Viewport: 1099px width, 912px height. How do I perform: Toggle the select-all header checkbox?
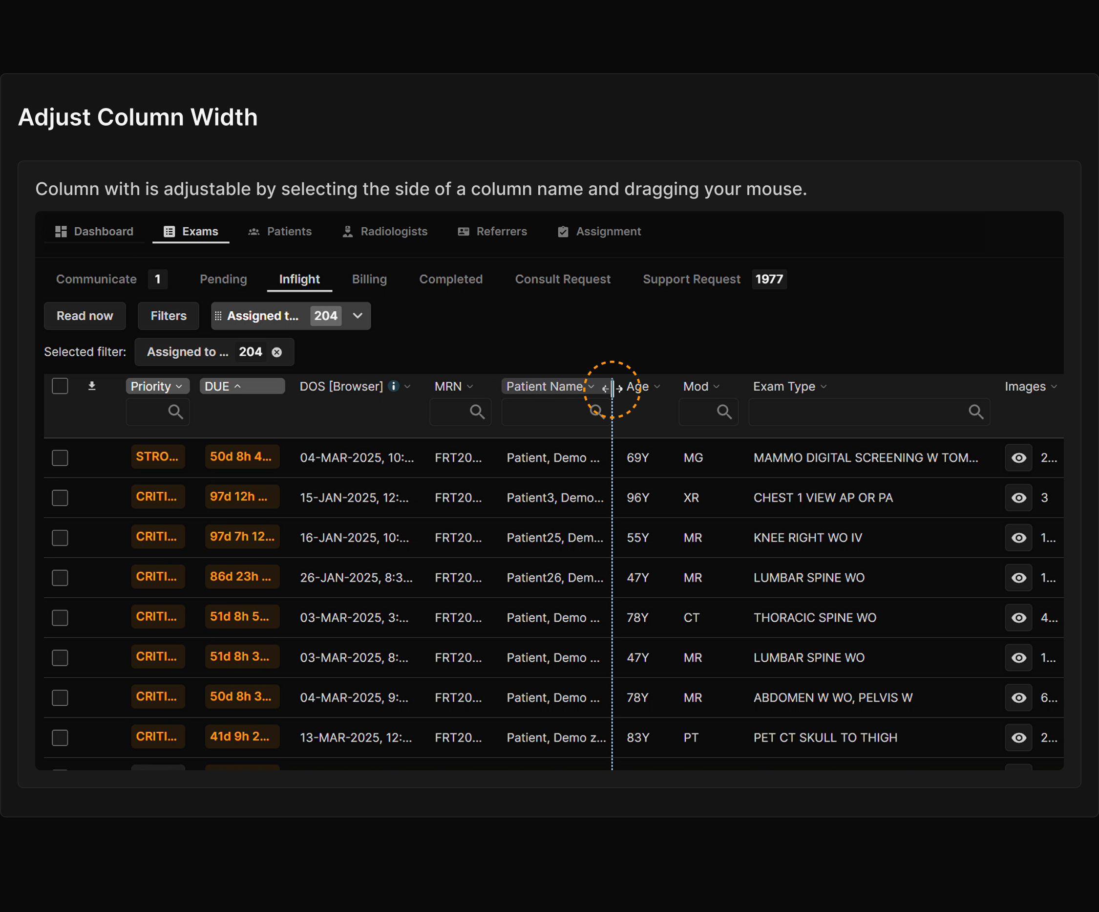(60, 387)
